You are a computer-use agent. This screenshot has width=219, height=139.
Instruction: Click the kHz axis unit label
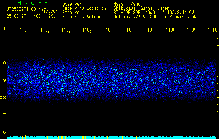pyautogui.click(x=3, y=28)
